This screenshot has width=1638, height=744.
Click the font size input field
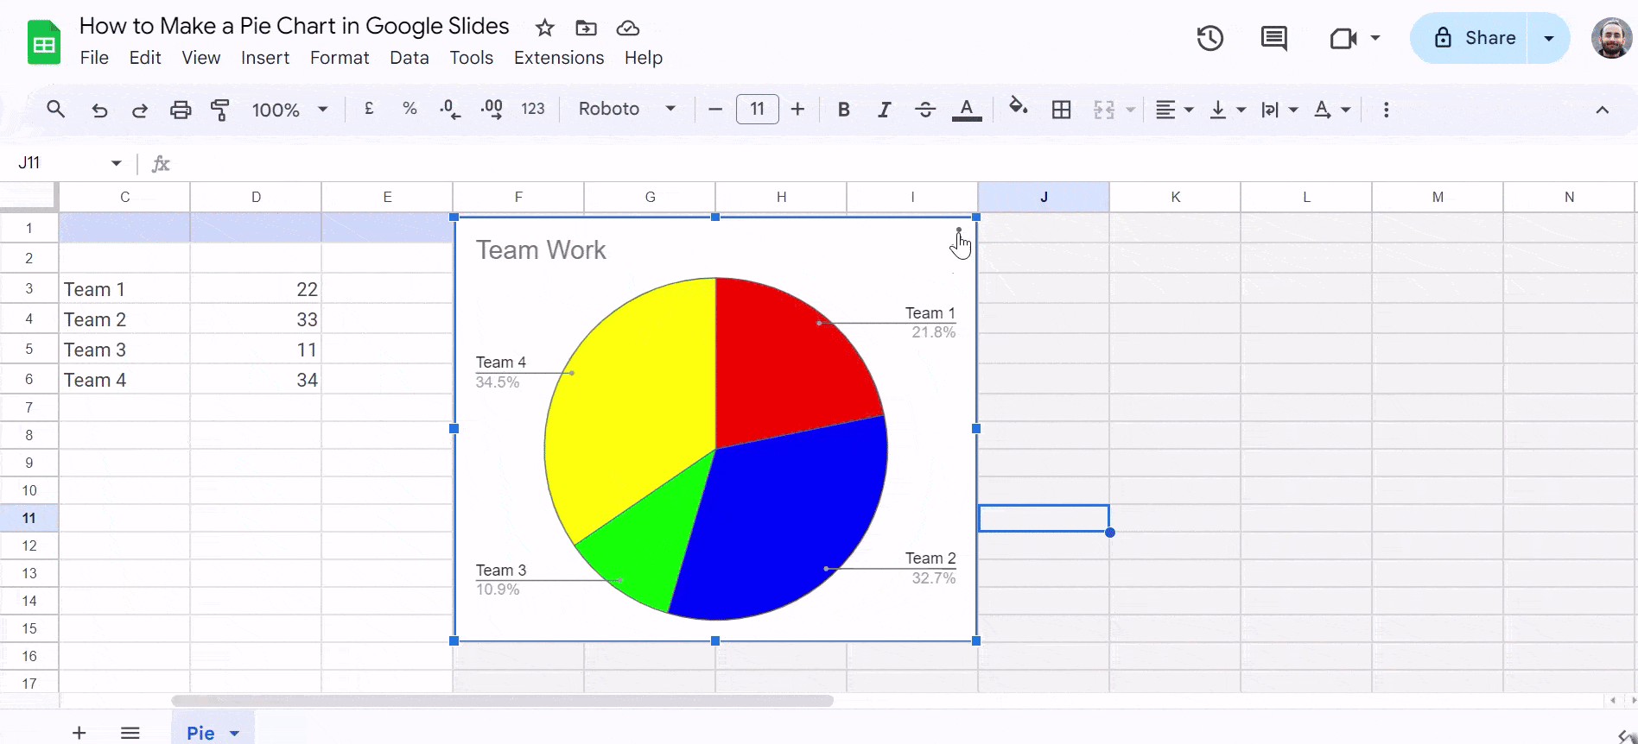point(758,110)
